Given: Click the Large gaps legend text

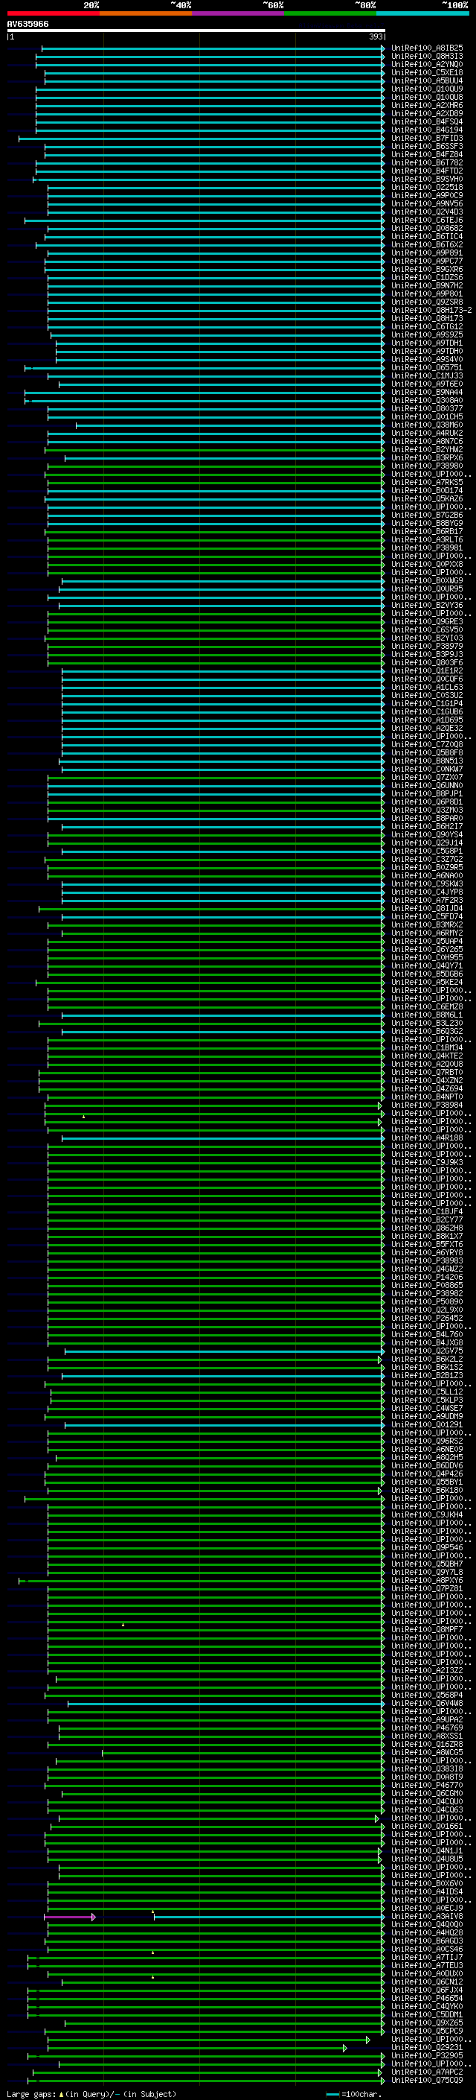Looking at the screenshot, I should tap(91, 2093).
